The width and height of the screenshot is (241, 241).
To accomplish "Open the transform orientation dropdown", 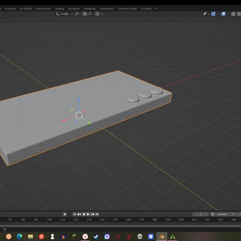I will (64, 14).
